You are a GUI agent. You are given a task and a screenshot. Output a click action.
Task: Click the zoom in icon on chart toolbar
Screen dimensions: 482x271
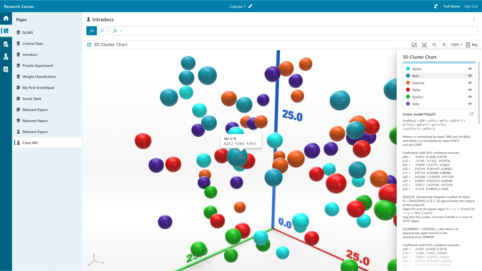445,45
